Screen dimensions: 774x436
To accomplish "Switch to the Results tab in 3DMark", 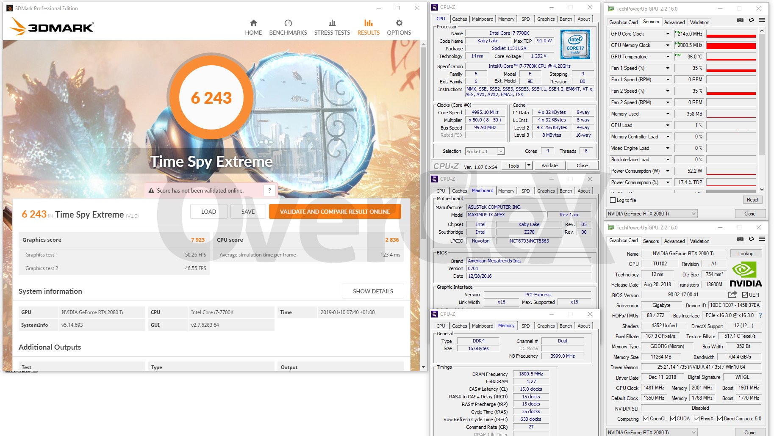I will pos(368,27).
